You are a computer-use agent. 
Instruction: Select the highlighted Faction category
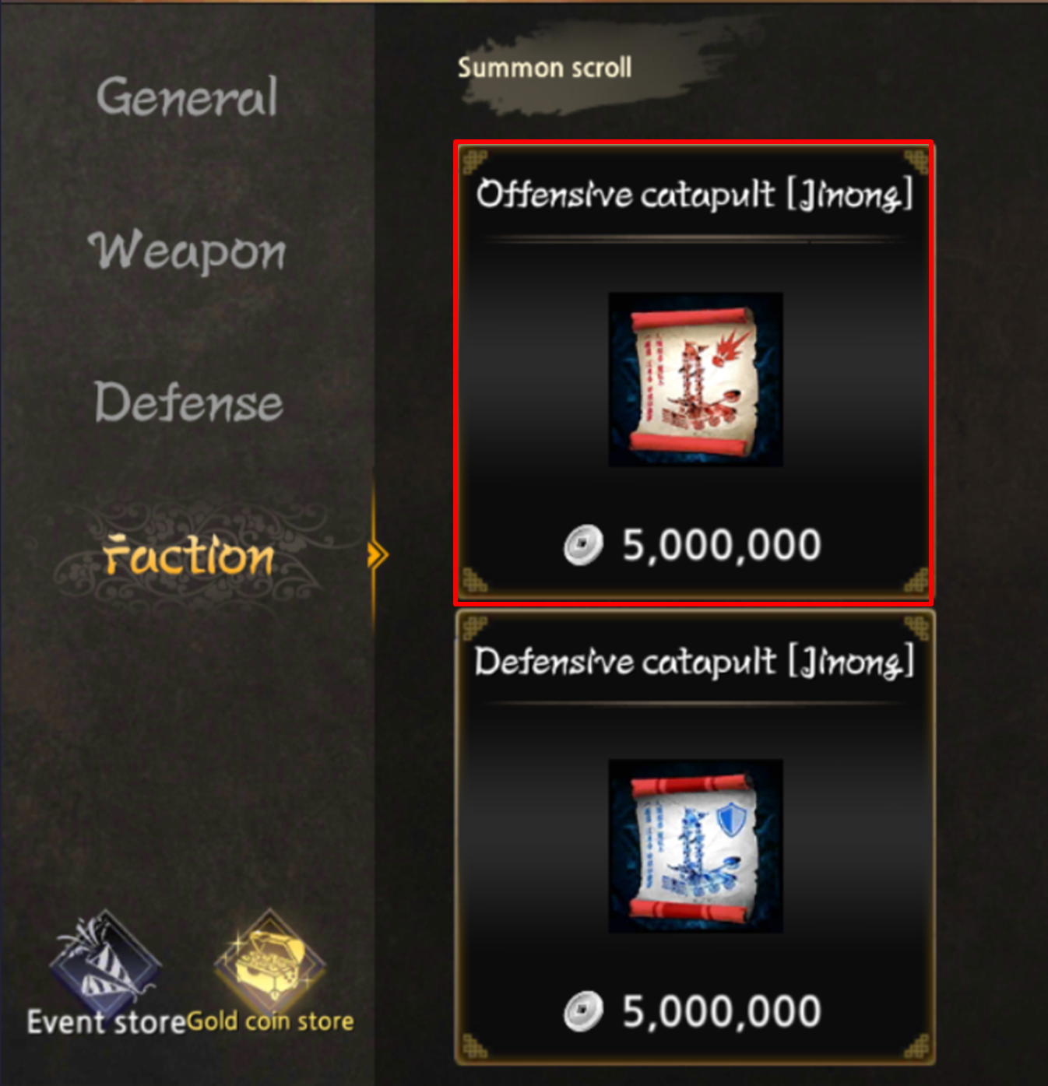click(189, 555)
